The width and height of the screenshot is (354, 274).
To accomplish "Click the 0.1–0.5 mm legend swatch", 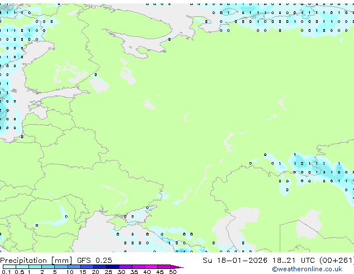I will (x=9, y=267).
